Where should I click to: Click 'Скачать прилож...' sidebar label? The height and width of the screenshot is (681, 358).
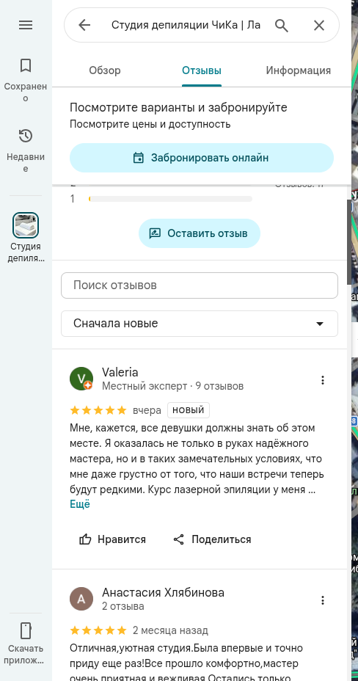coord(26,655)
